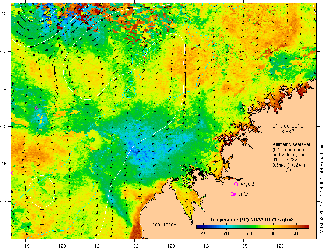The width and height of the screenshot is (324, 250).
Task: Click the 'drifter' legend label
Action: tap(244, 194)
